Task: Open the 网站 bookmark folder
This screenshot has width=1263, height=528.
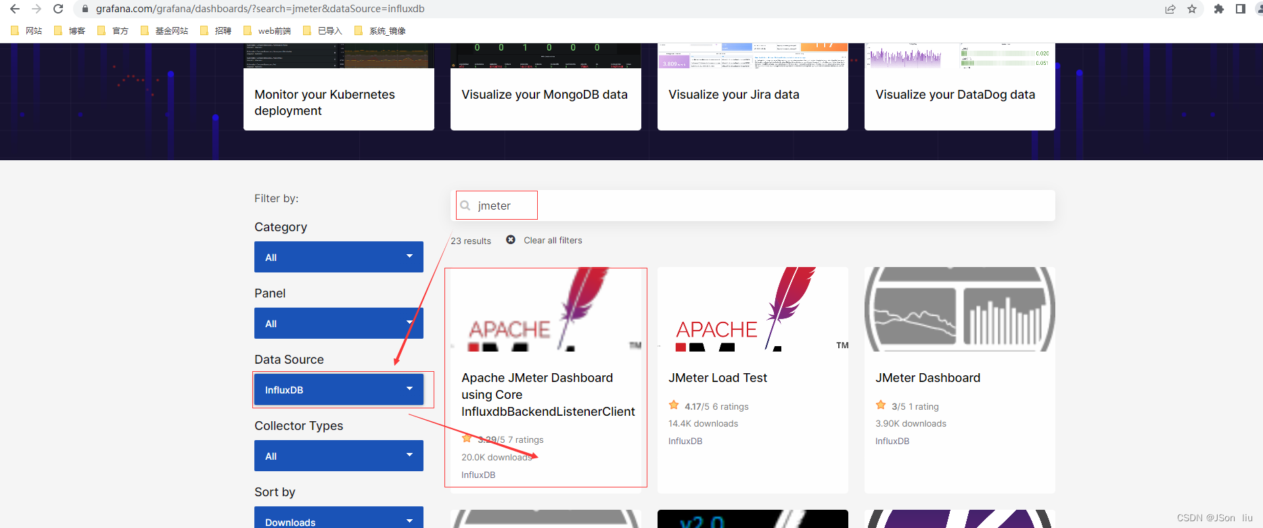Action: pyautogui.click(x=26, y=30)
